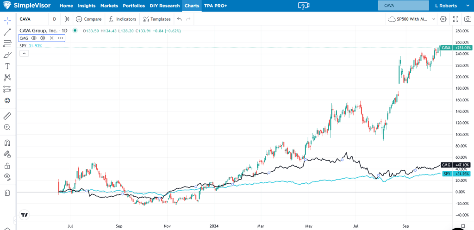The image size is (474, 230).
Task: Click the CMG +47.10% scale label
Action: tap(456, 165)
